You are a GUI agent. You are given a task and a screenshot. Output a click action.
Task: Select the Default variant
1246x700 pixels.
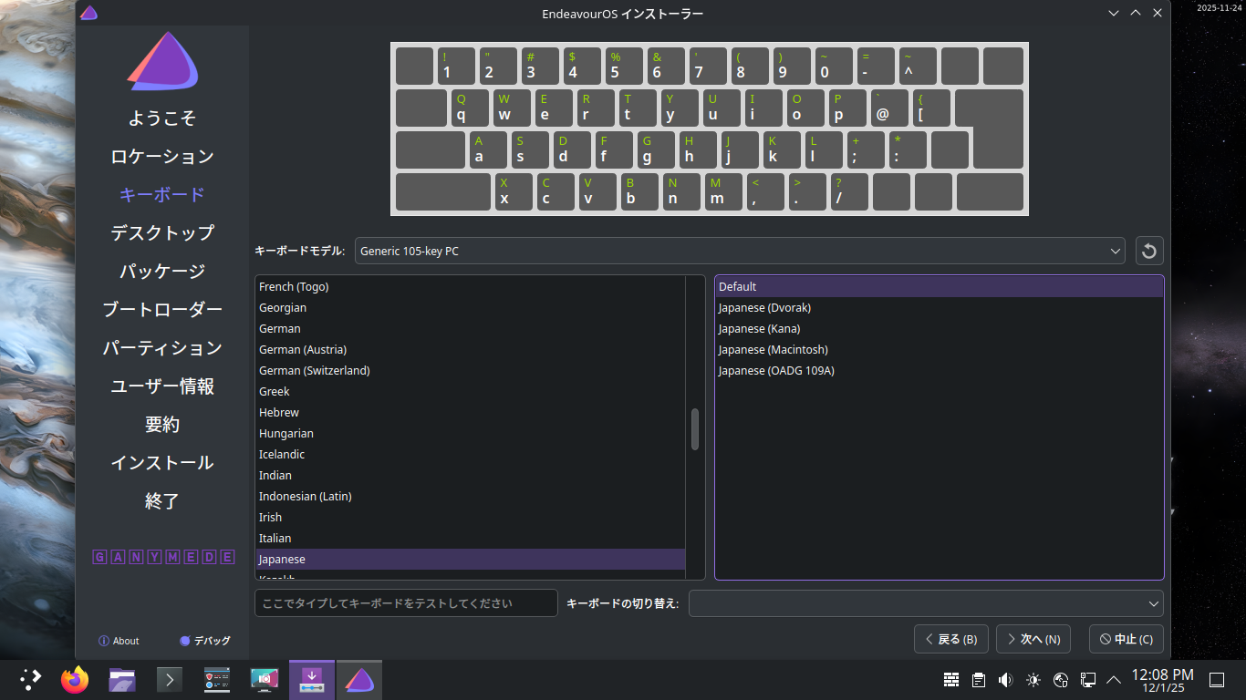[x=940, y=286]
